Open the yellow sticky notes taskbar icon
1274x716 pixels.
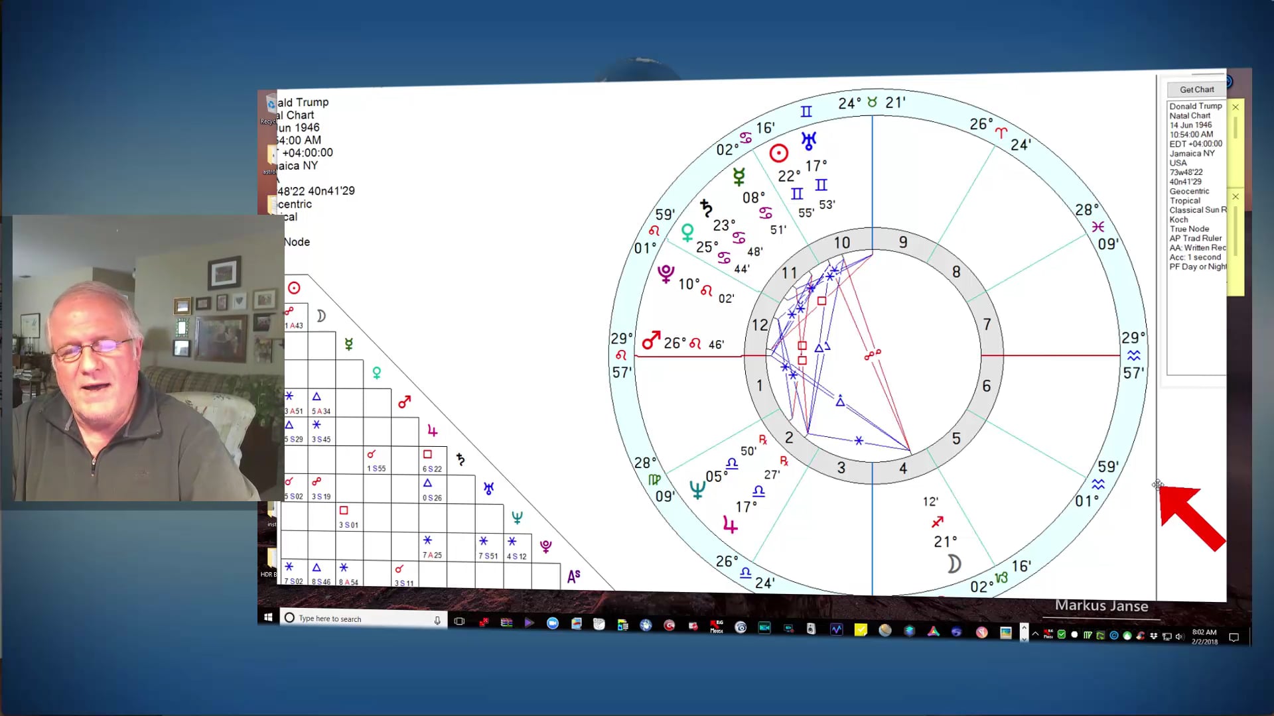click(861, 630)
